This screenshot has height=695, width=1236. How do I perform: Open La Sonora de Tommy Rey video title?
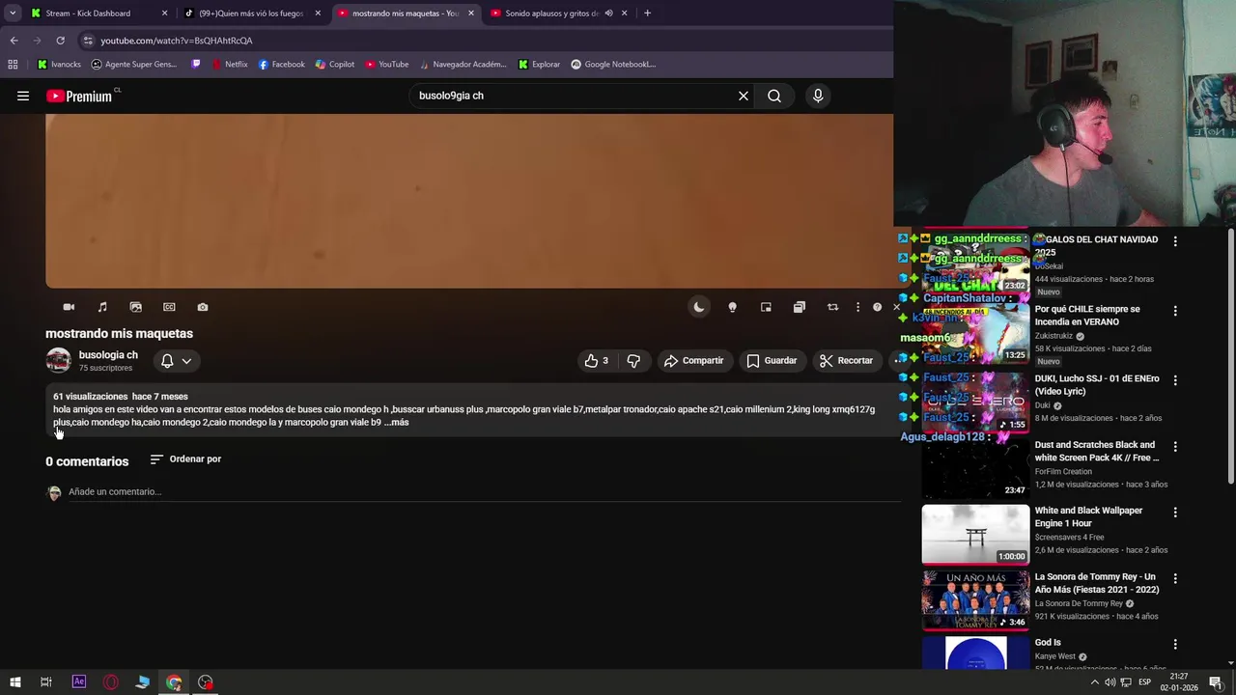coord(1096,583)
